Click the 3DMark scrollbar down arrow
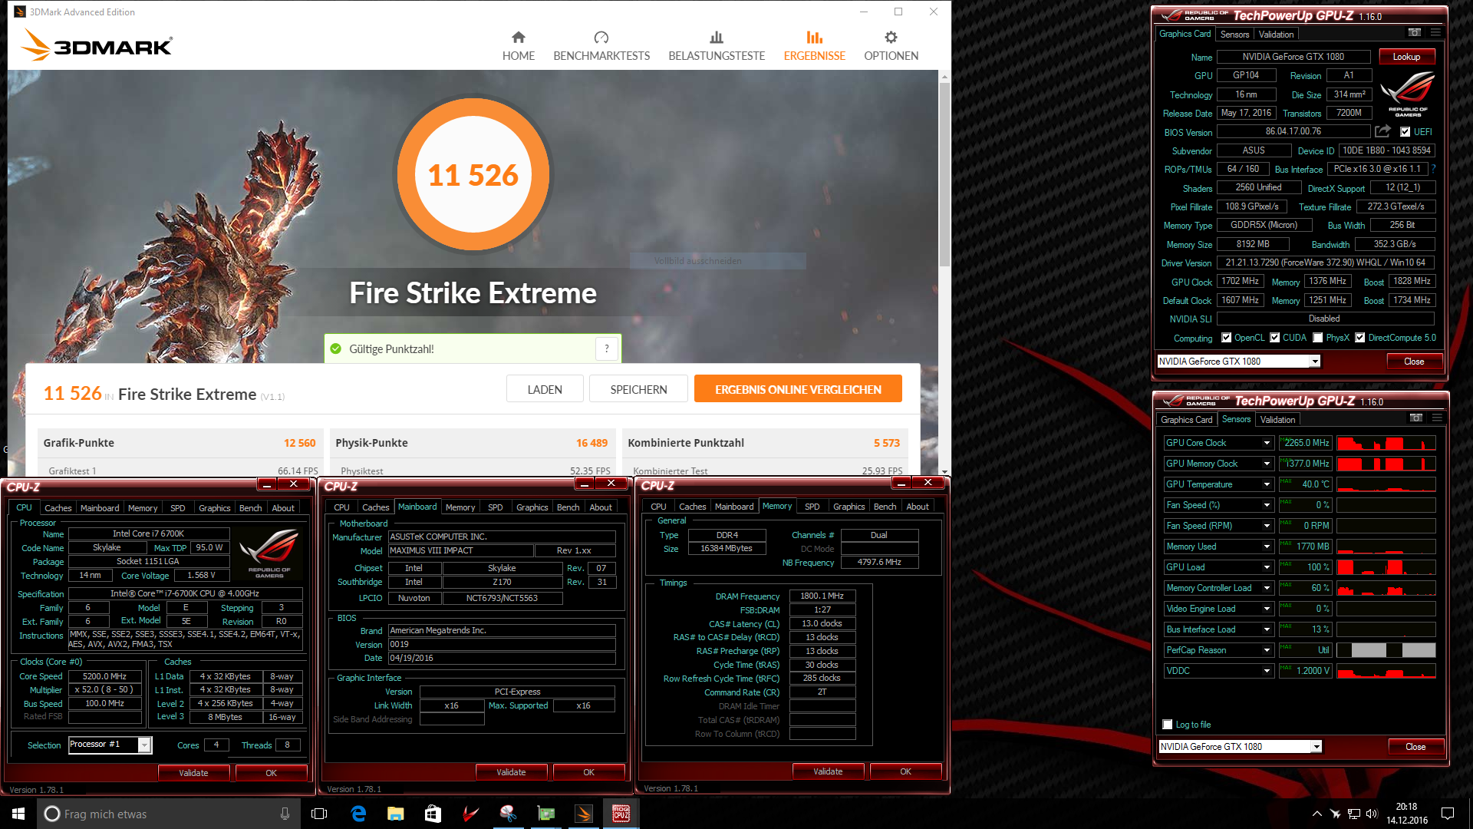 pos(944,471)
